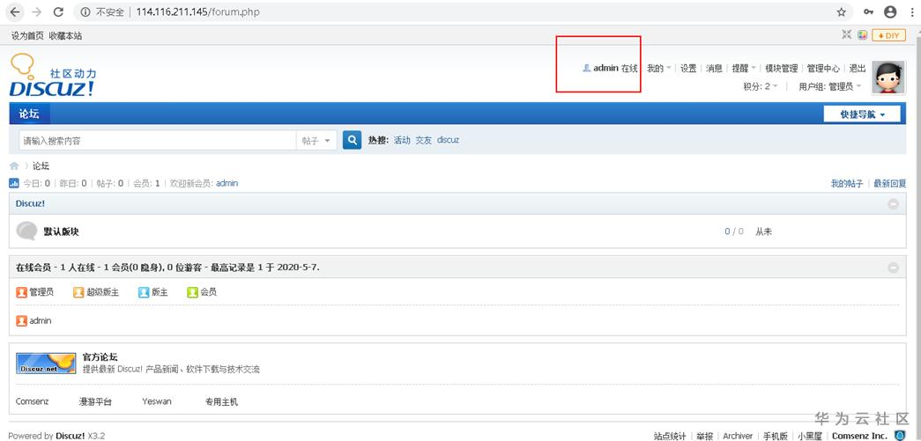Open 官方论坛 link
The height and width of the screenshot is (441, 921).
(100, 356)
